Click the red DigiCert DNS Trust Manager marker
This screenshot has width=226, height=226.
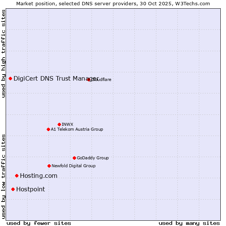click(x=11, y=78)
